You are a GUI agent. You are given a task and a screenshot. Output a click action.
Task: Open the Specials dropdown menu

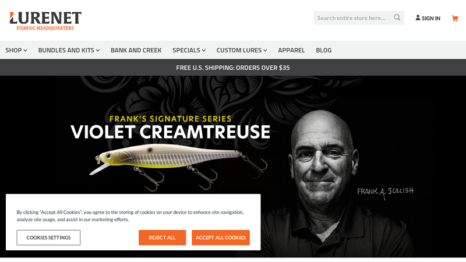tap(189, 50)
